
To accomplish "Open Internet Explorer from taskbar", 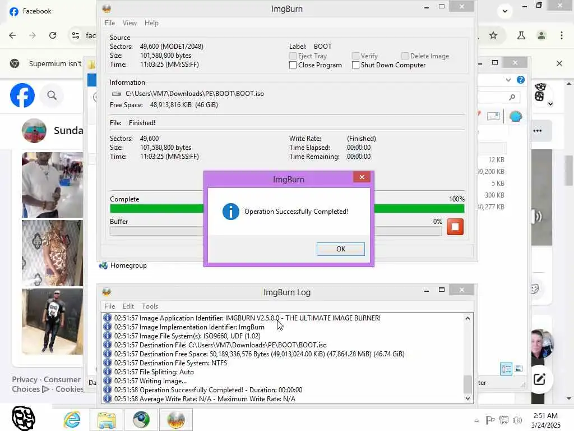I will coord(72,419).
